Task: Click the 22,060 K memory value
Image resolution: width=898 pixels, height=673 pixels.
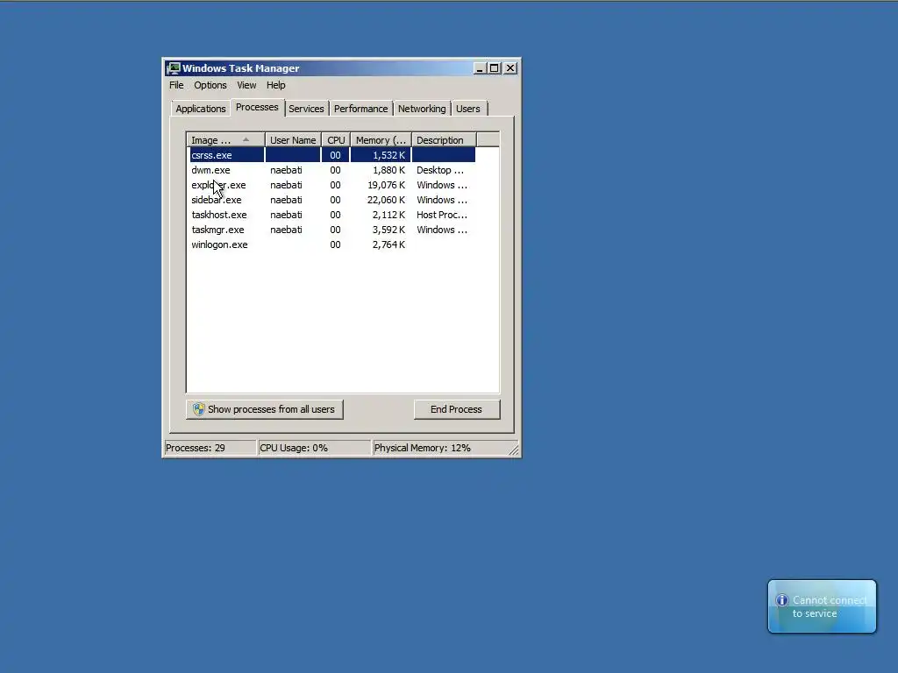Action: [386, 200]
